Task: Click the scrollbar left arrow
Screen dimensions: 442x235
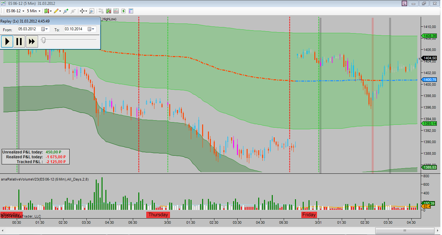Action: (x=3, y=231)
